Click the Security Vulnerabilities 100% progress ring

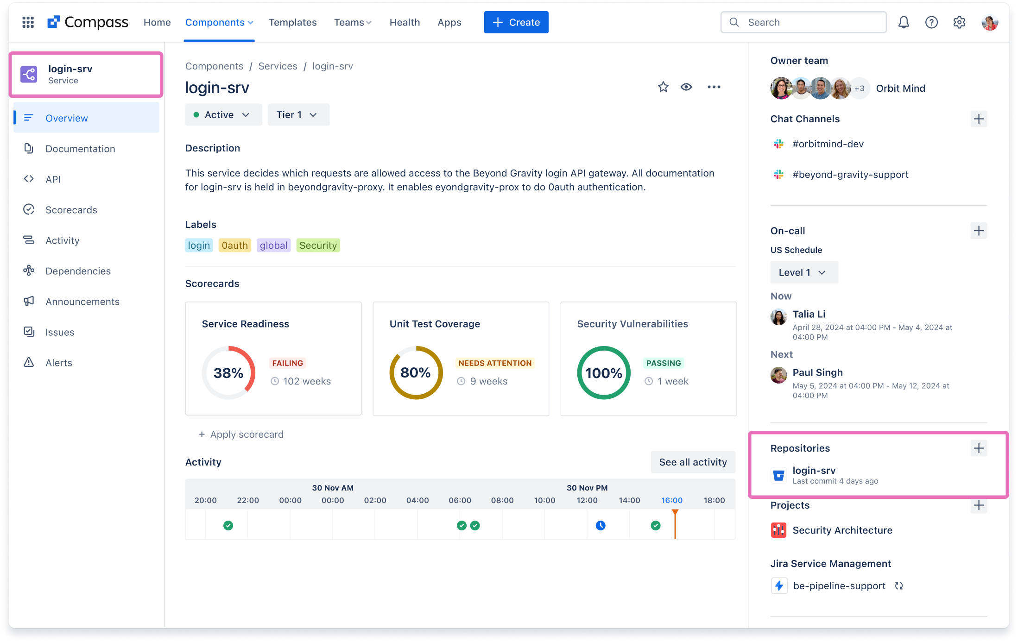click(604, 373)
